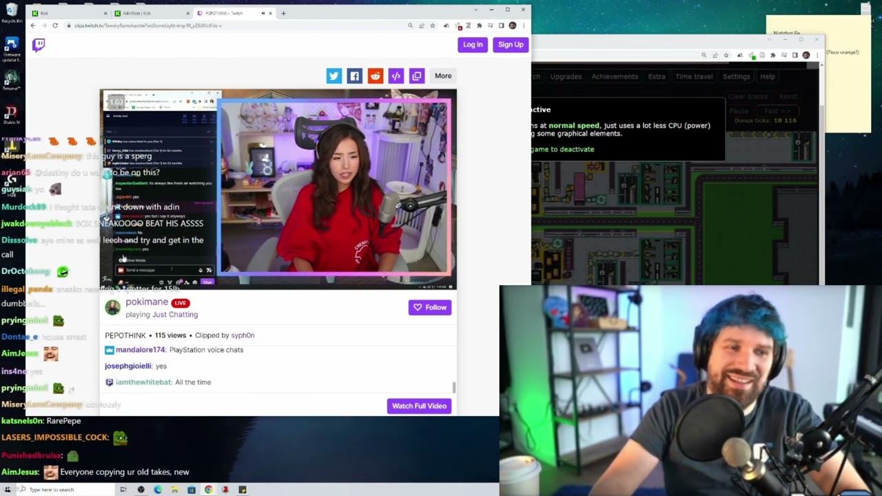The image size is (882, 496).
Task: Open Achievements tab in game window
Action: 615,76
